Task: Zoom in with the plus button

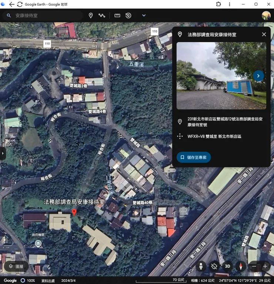Action: click(x=265, y=266)
